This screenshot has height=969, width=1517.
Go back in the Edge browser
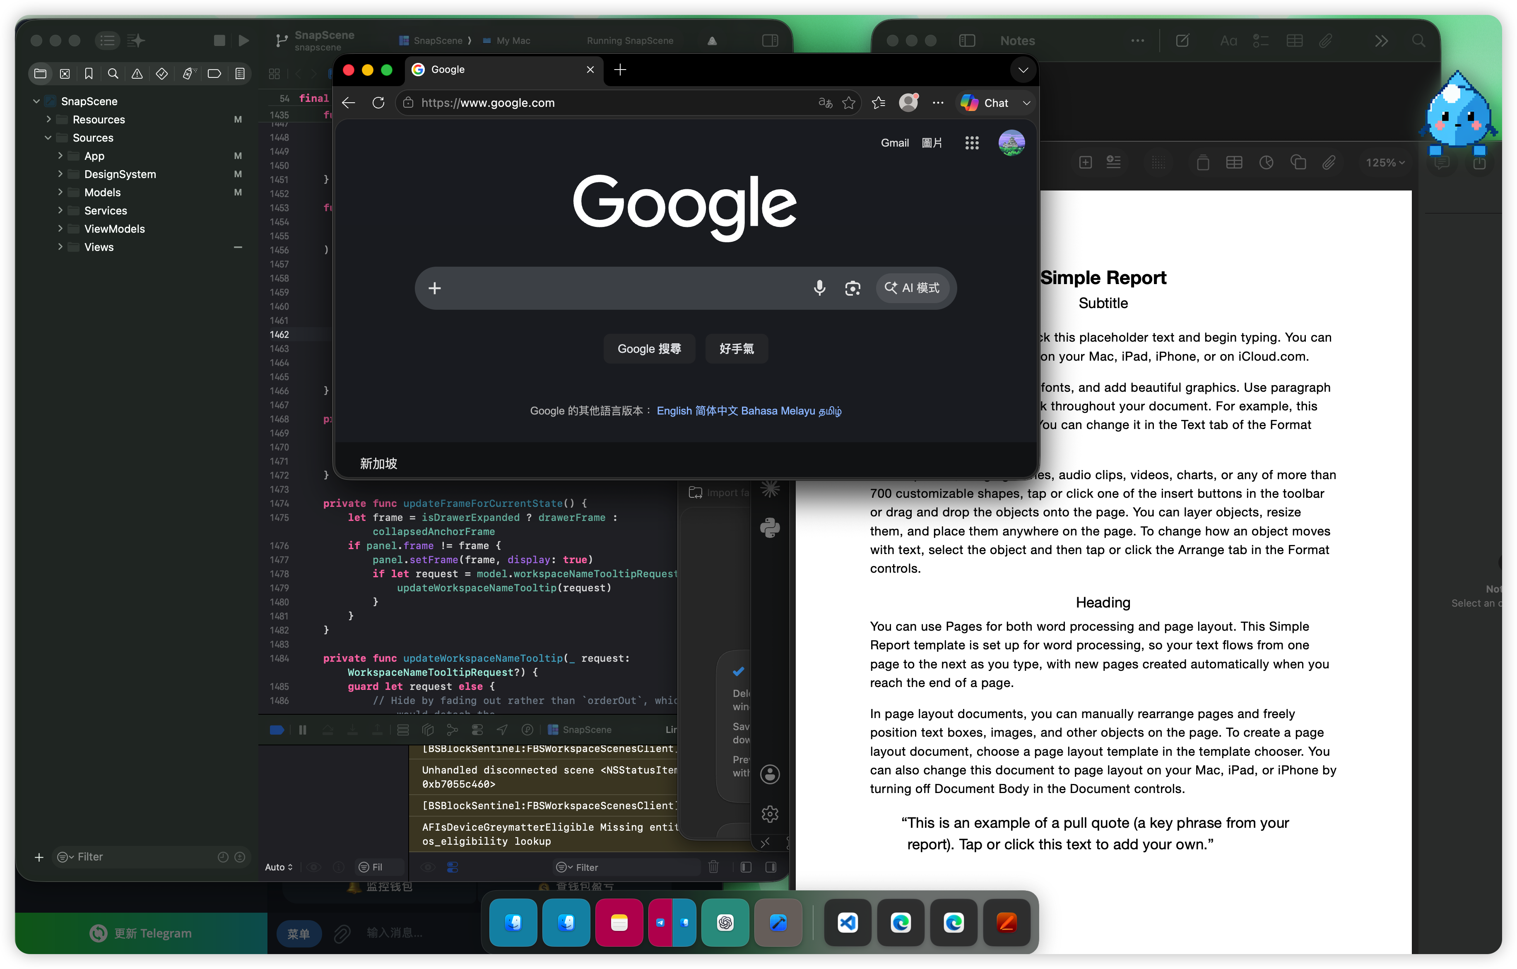tap(348, 103)
